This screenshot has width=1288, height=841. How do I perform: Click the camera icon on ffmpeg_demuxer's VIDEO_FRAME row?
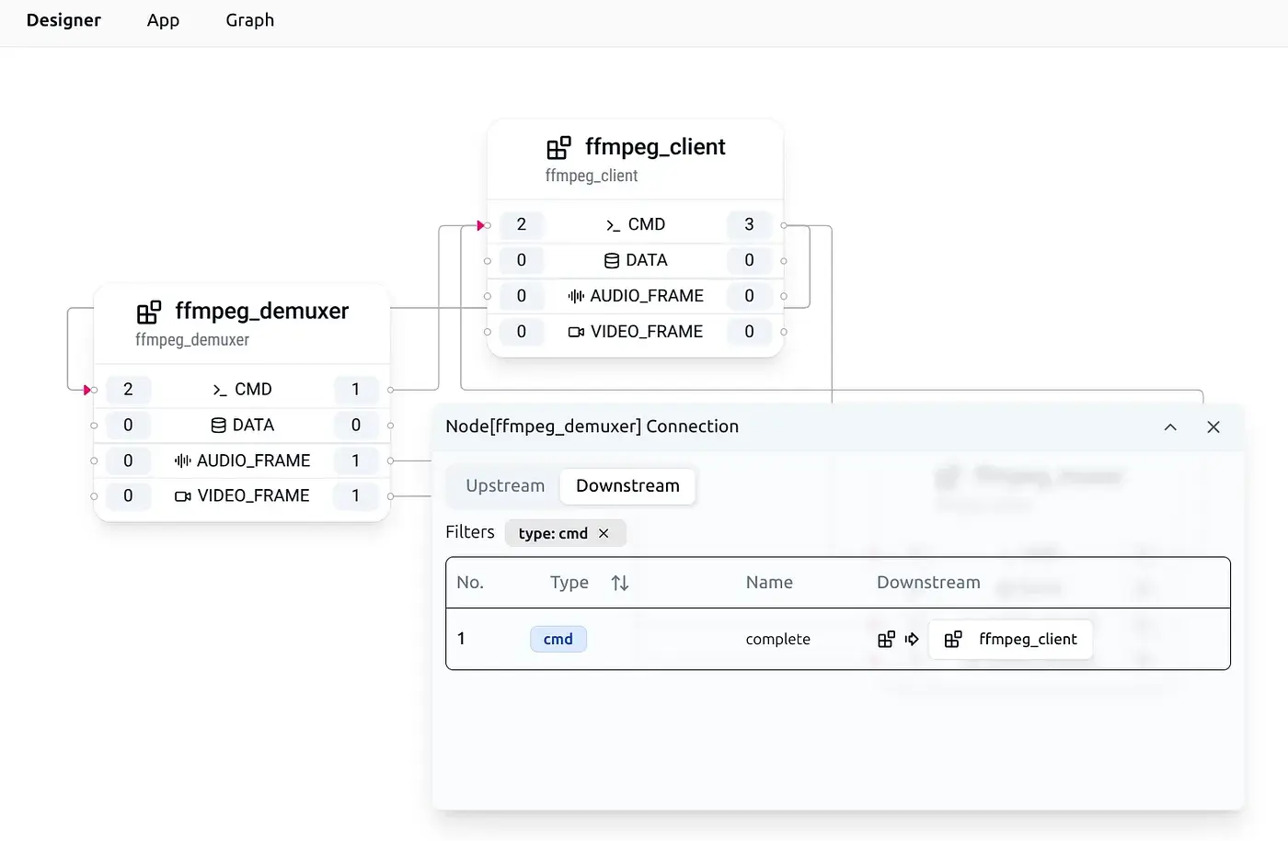tap(182, 495)
